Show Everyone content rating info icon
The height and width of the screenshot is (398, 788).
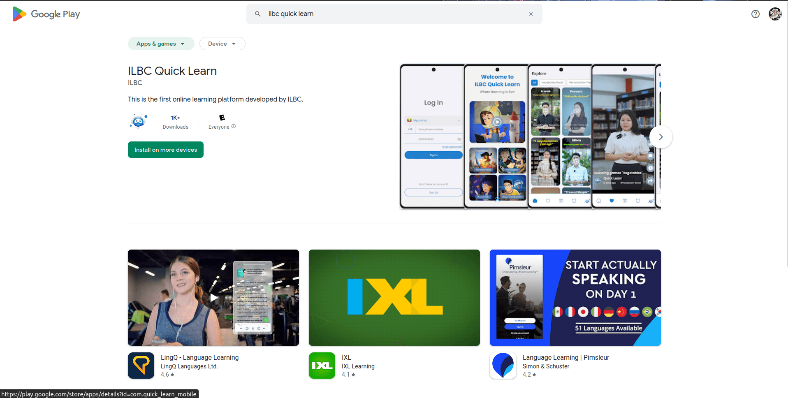click(234, 127)
